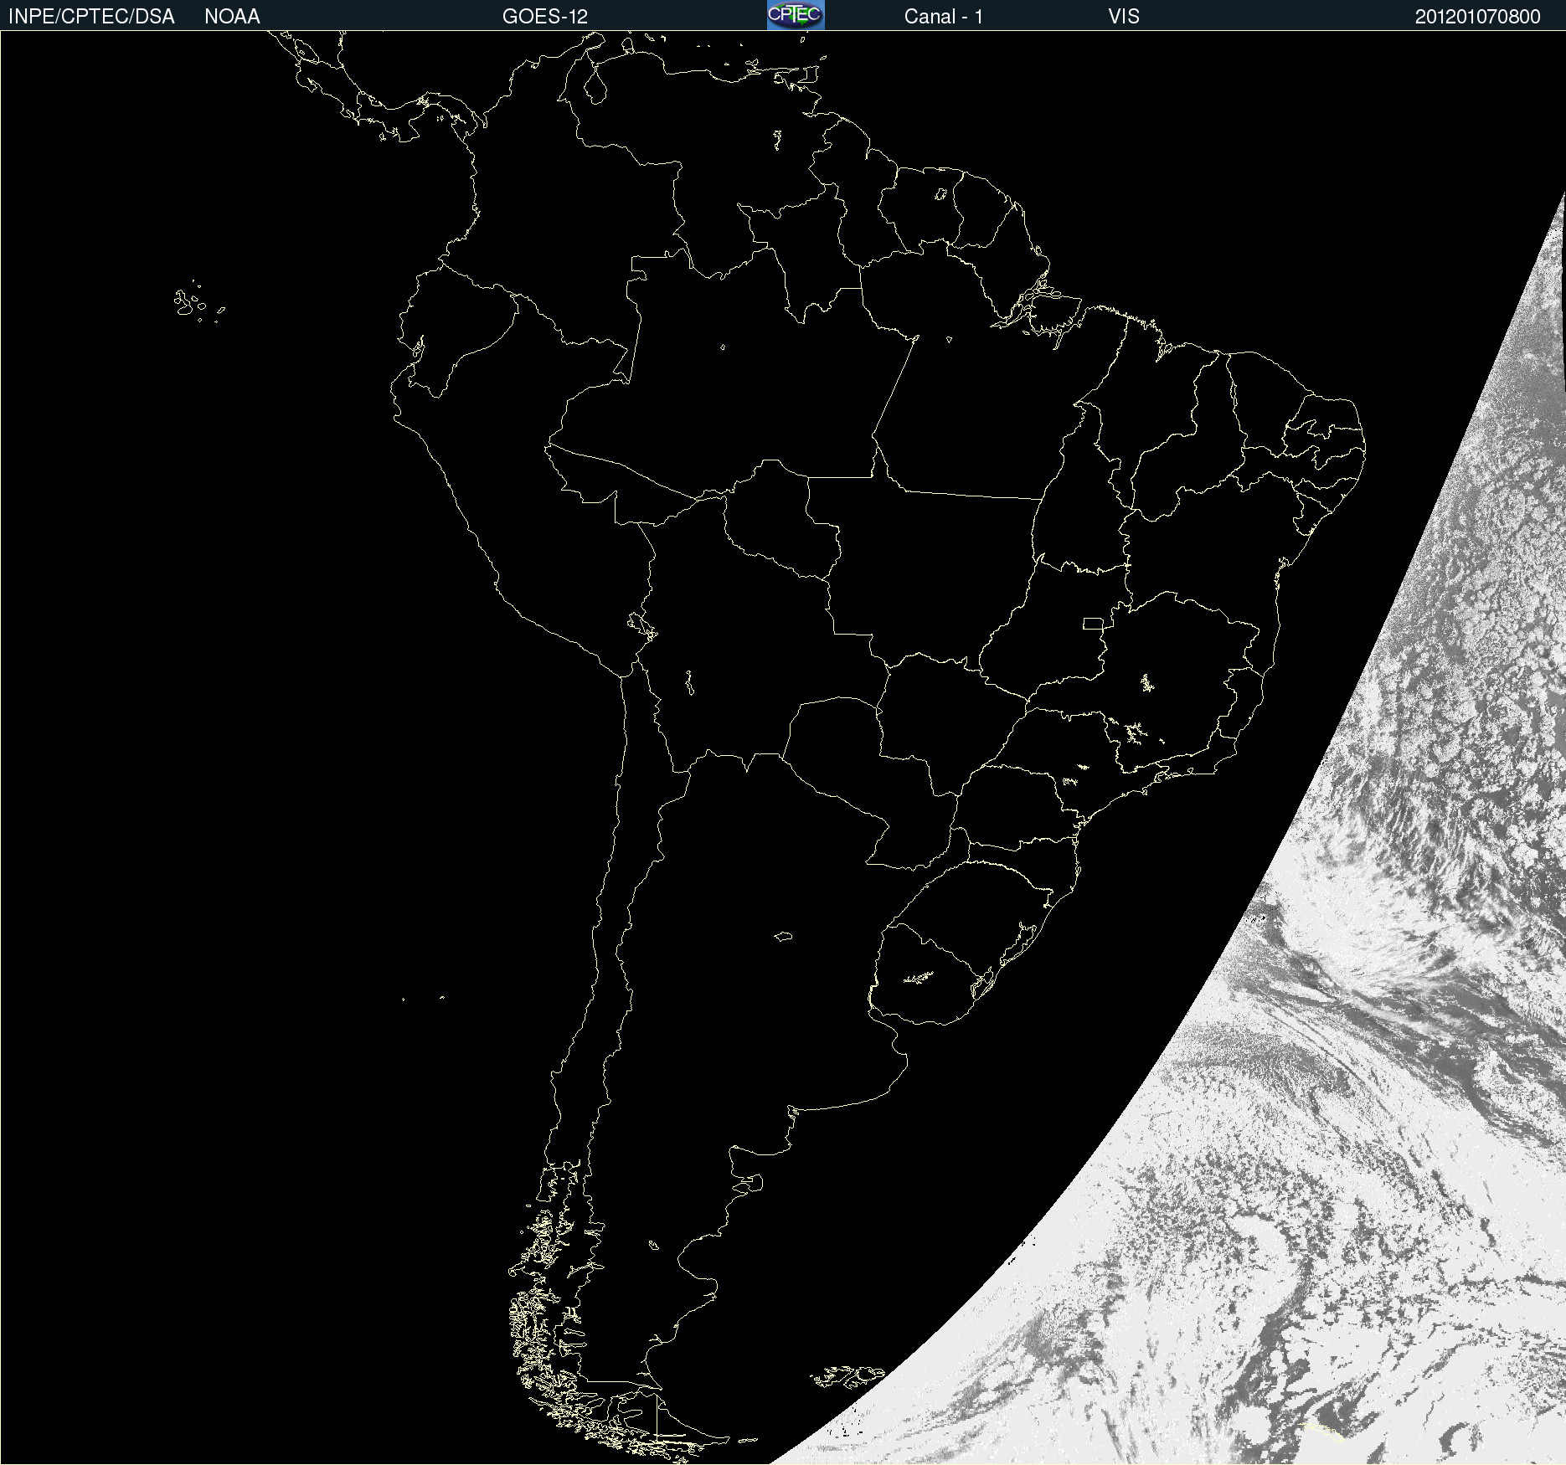1566x1465 pixels.
Task: Select the 201201070800 timestamp
Action: (1478, 17)
